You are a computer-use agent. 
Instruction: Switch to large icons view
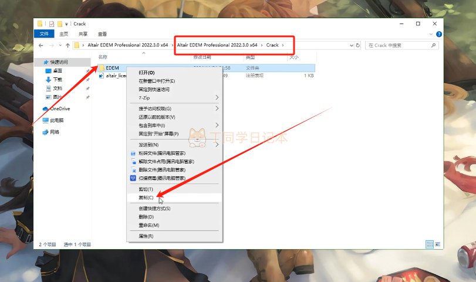(437, 244)
